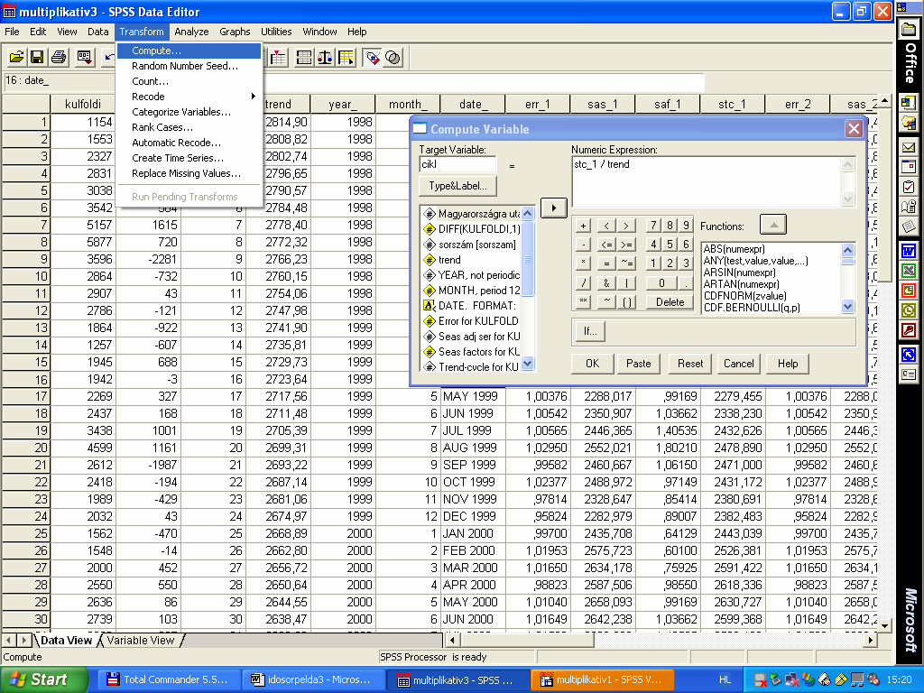Image resolution: width=924 pixels, height=693 pixels.
Task: Open the Windows Start menu
Action: point(43,679)
